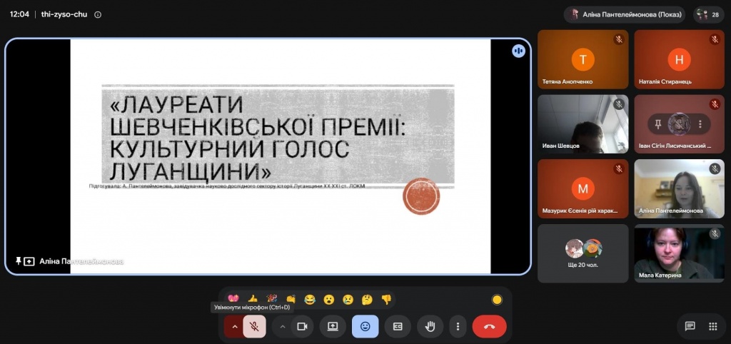Click muted mic icon on Мазурик Єсенія
Image resolution: width=731 pixels, height=344 pixels.
pos(619,168)
